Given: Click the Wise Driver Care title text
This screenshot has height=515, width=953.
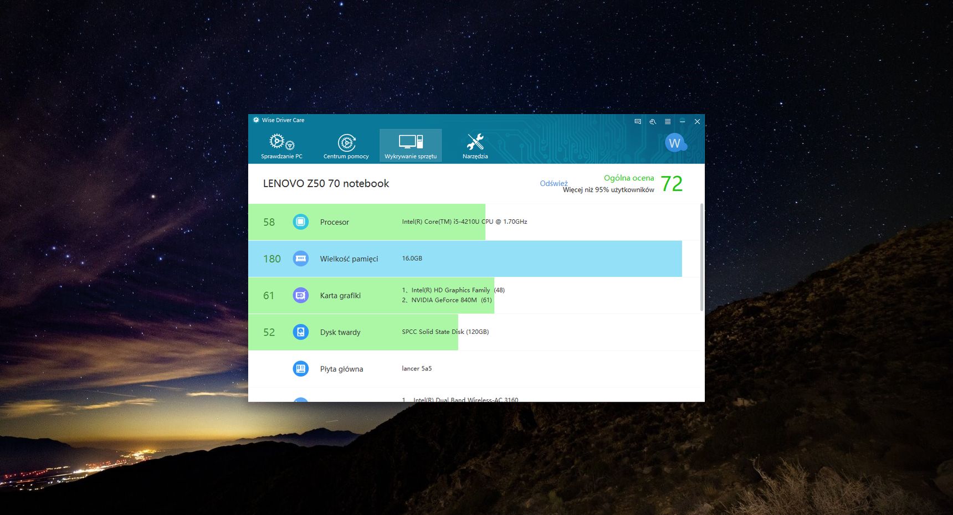Looking at the screenshot, I should tap(283, 120).
